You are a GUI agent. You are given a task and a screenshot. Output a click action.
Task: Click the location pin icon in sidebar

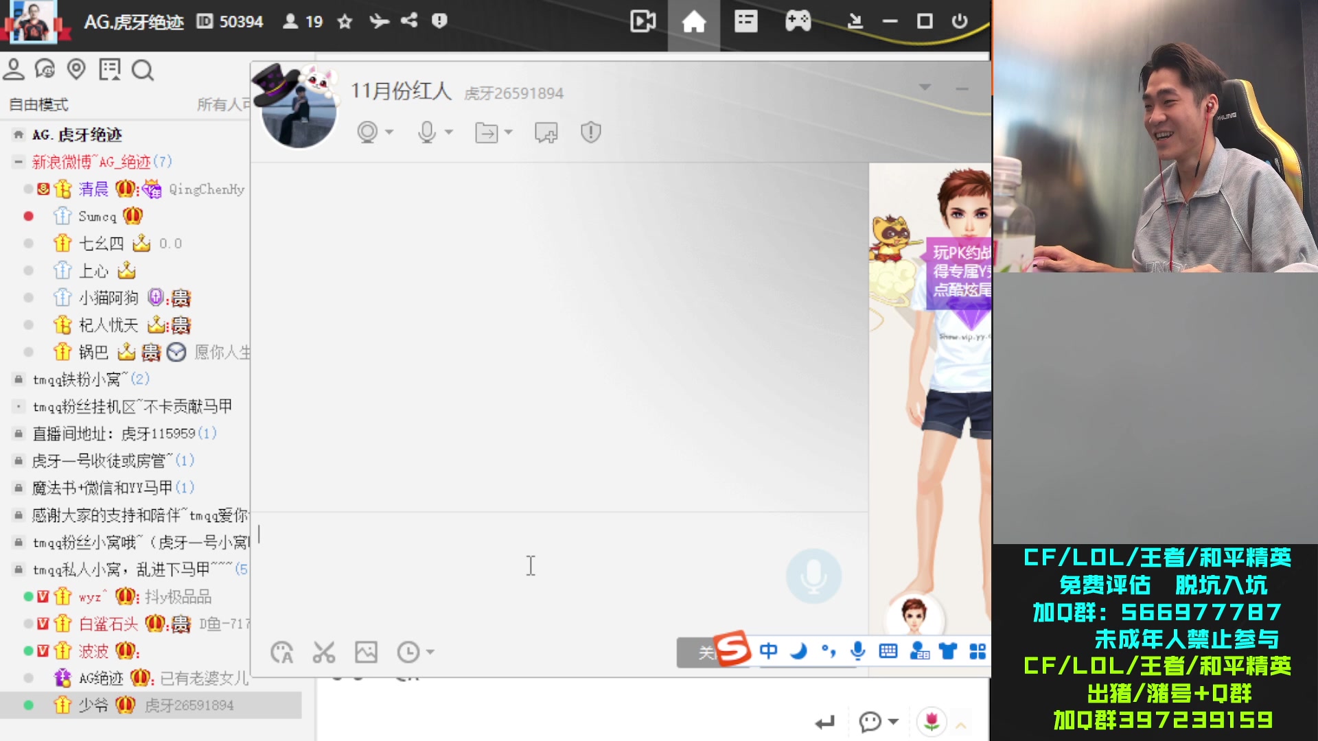tap(76, 69)
